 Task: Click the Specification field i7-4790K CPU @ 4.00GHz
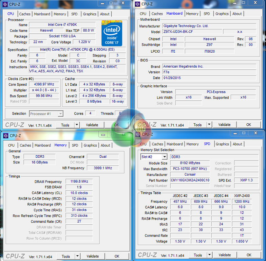click(77, 50)
